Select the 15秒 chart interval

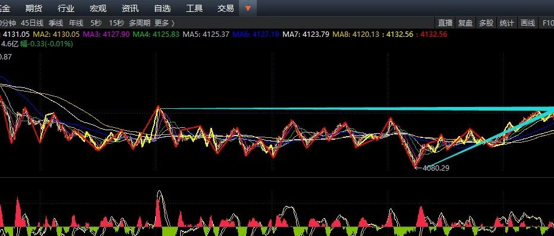117,23
